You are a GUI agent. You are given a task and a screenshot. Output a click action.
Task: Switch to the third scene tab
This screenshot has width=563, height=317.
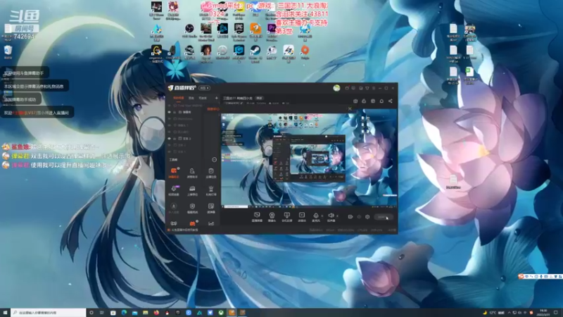(x=203, y=98)
